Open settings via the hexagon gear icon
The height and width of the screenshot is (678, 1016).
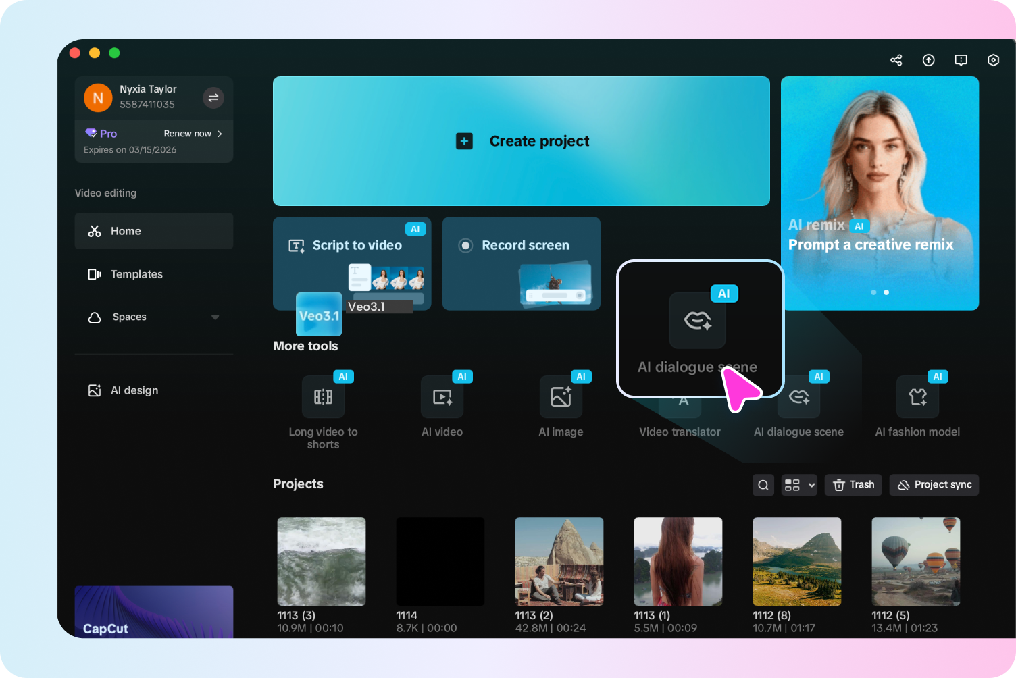point(993,60)
